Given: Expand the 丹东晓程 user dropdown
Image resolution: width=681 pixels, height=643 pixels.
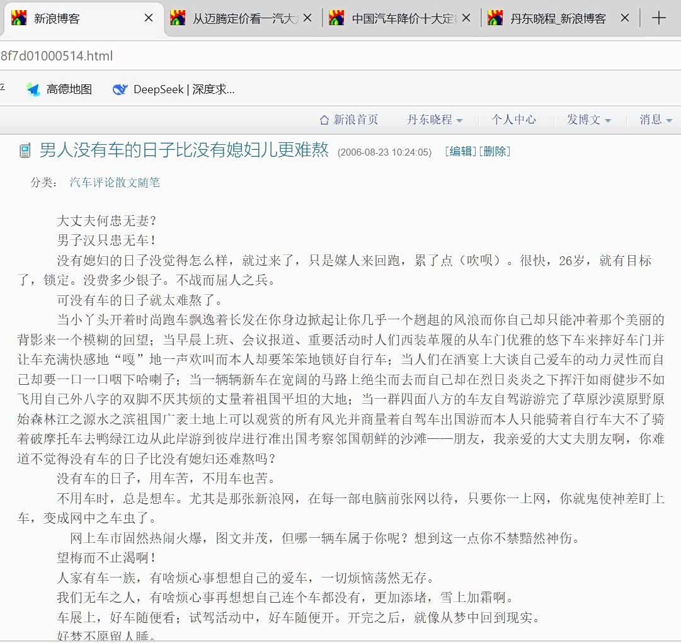Looking at the screenshot, I should [459, 120].
